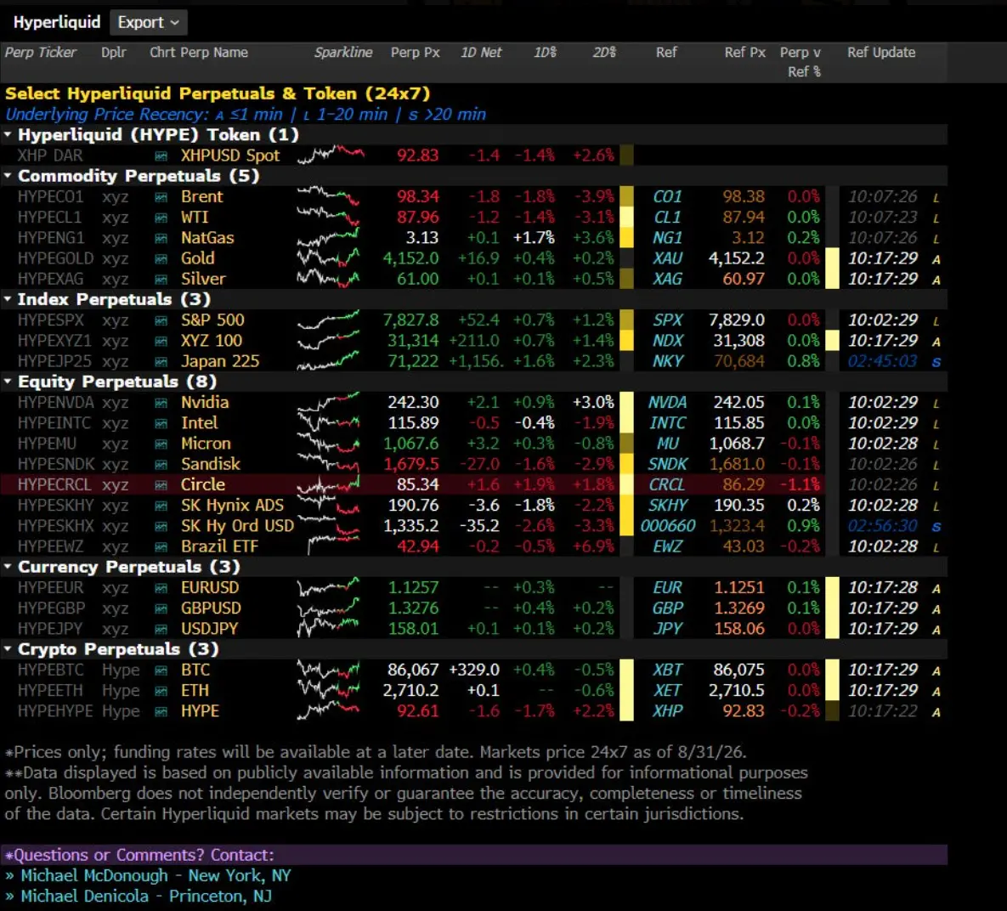The image size is (1007, 911).
Task: Open chart icon for EURUSD row
Action: point(161,588)
